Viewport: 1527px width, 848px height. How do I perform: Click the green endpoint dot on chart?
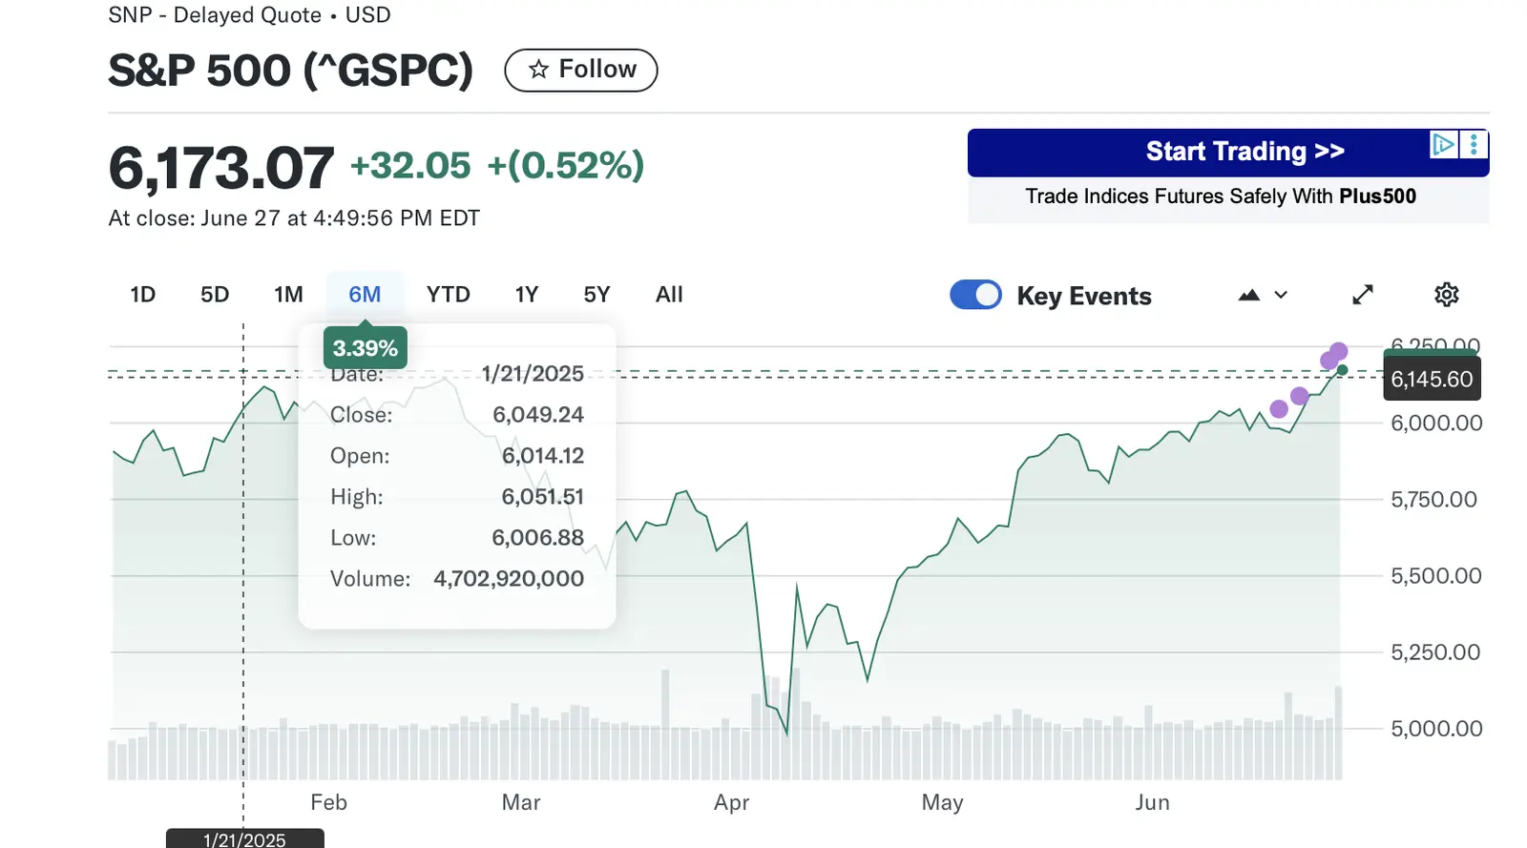[x=1343, y=370]
